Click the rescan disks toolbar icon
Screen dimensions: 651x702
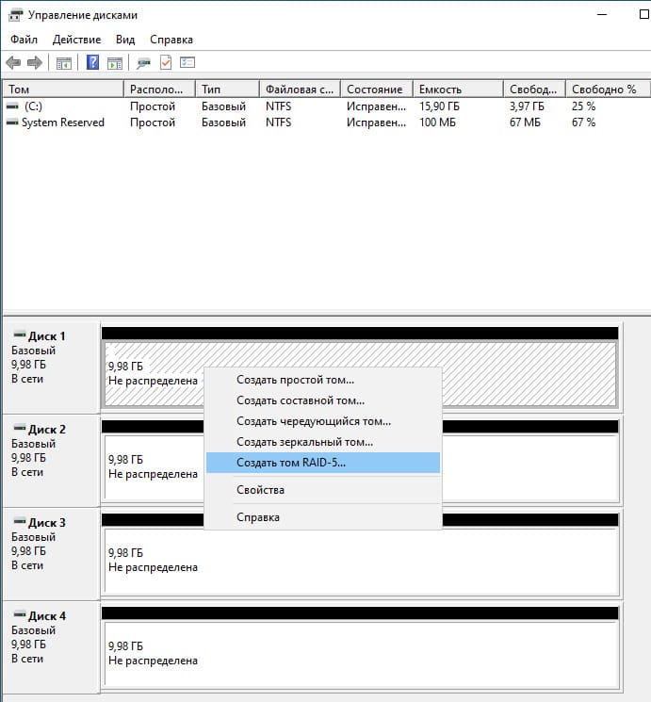[143, 63]
